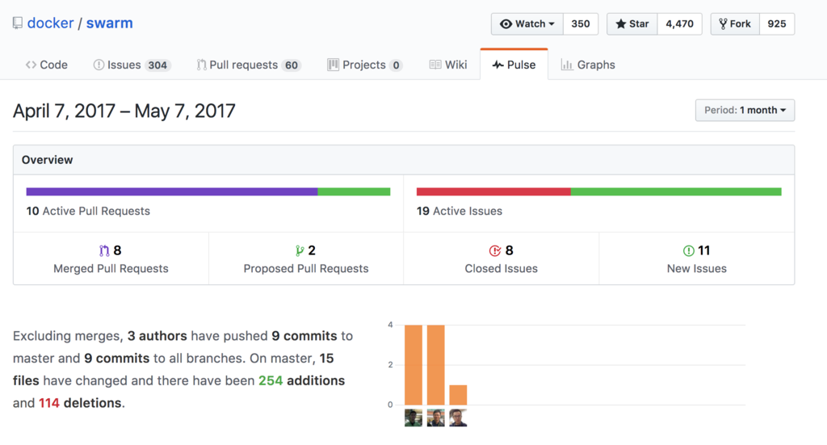Click the green new issue icon
This screenshot has width=827, height=445.
coord(688,250)
